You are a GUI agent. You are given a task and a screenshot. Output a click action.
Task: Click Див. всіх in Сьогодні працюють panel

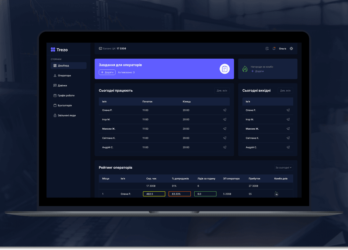[x=222, y=91]
